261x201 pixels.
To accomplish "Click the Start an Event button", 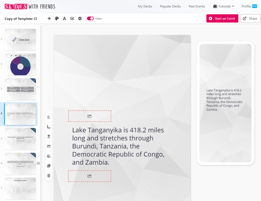I will 222,19.
